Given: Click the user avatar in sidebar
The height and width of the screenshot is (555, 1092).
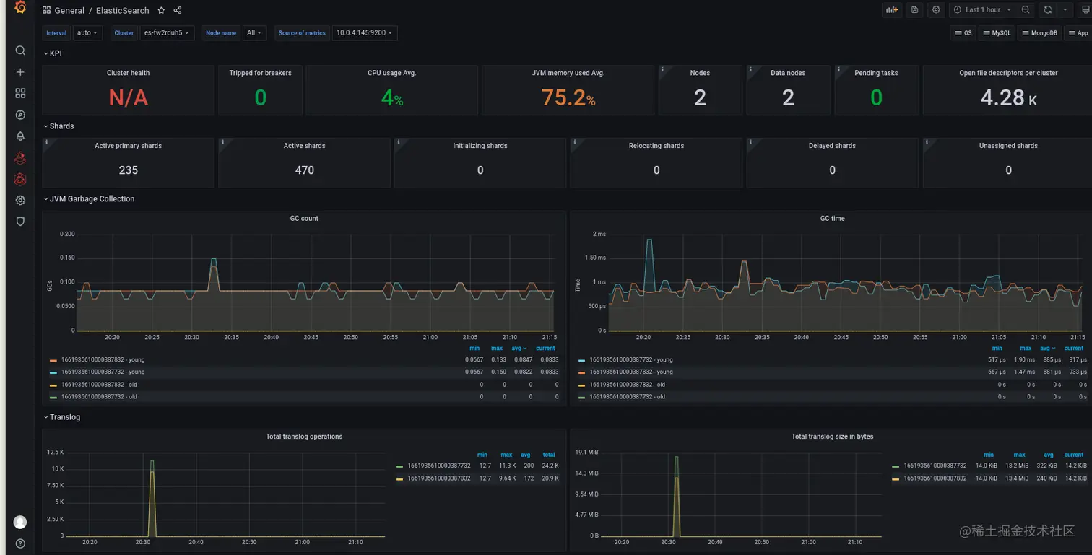Looking at the screenshot, I should [20, 522].
